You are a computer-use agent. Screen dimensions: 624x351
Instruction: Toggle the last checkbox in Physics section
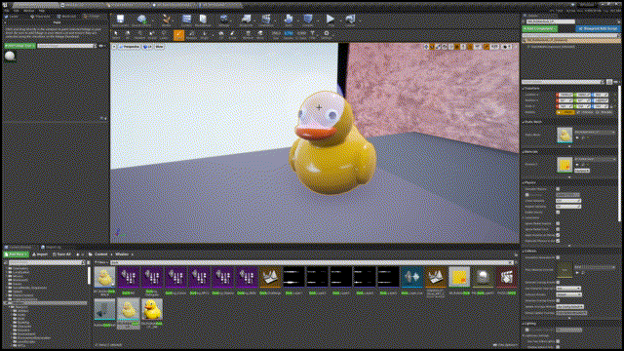click(558, 241)
